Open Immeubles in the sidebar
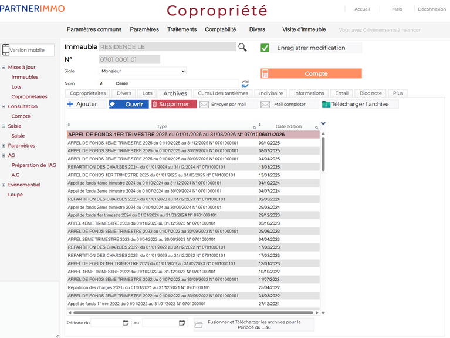This screenshot has width=450, height=338. pos(25,77)
